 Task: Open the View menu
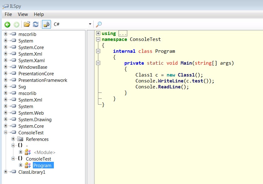[23, 14]
